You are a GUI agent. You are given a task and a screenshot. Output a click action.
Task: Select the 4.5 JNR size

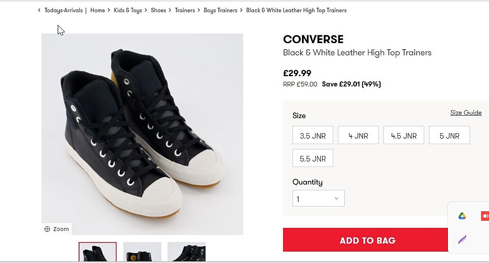(403, 135)
